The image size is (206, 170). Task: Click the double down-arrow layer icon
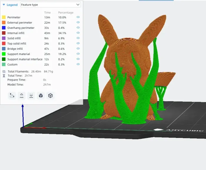click(31, 96)
